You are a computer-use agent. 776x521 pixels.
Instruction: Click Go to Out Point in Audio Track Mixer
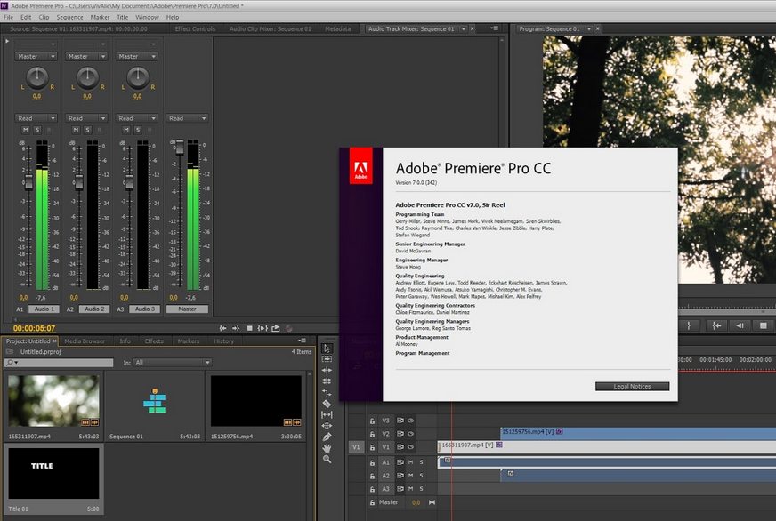(x=236, y=328)
